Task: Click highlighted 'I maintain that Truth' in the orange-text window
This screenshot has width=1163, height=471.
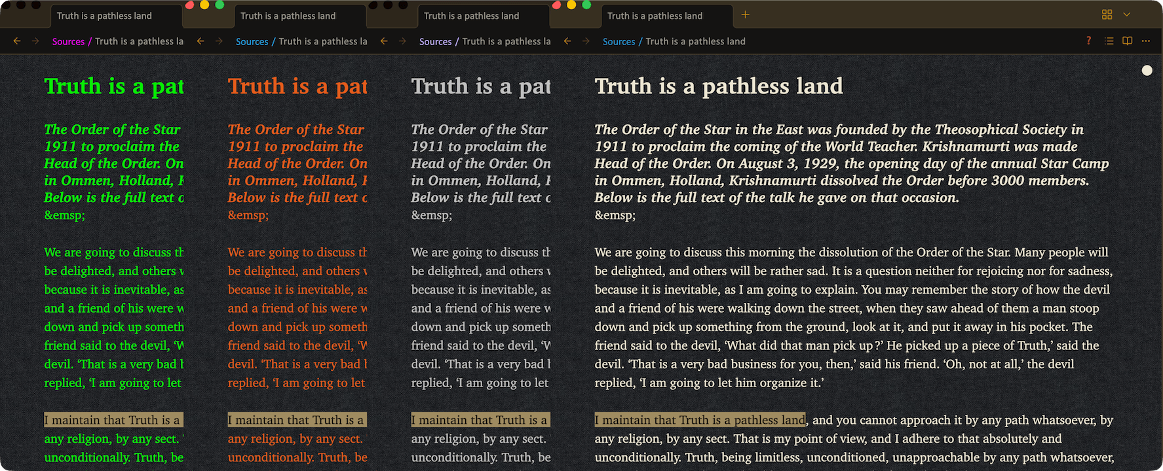Action: pyautogui.click(x=297, y=420)
